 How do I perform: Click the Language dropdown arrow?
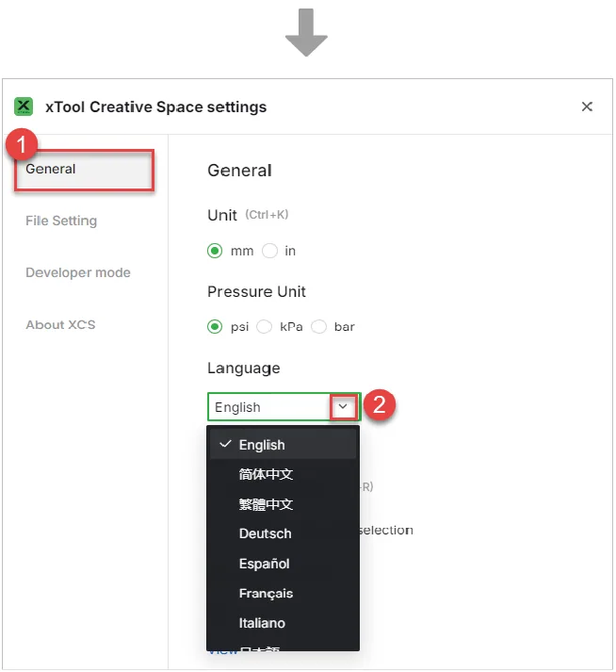[343, 406]
